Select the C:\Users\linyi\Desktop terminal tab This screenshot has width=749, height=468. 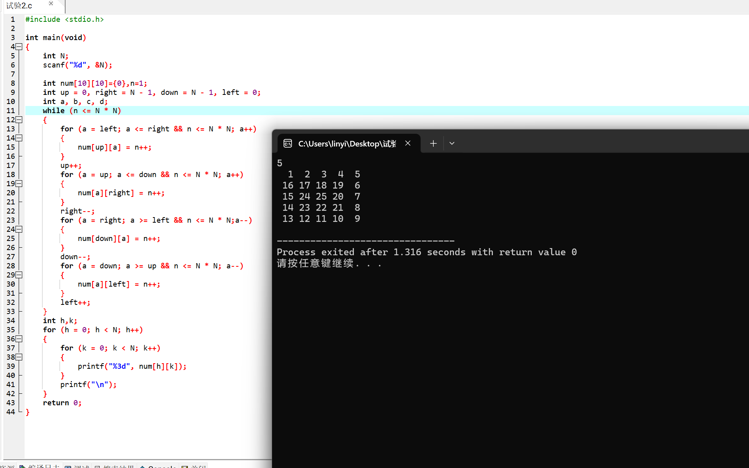coord(347,143)
